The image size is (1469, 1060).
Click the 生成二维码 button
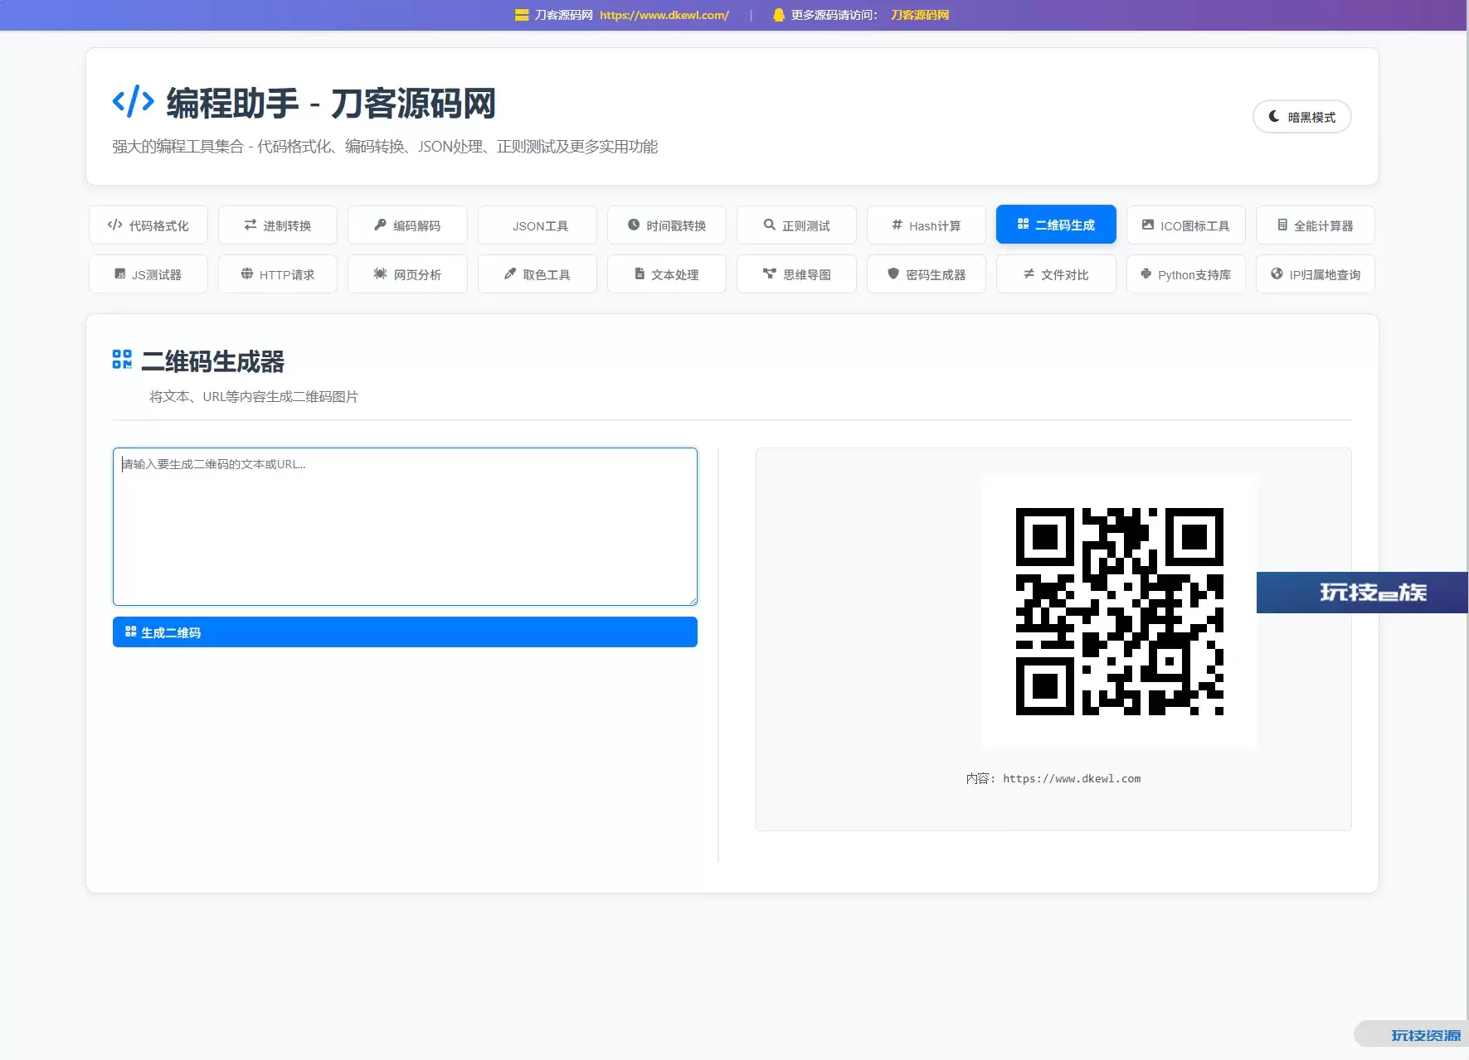[405, 632]
